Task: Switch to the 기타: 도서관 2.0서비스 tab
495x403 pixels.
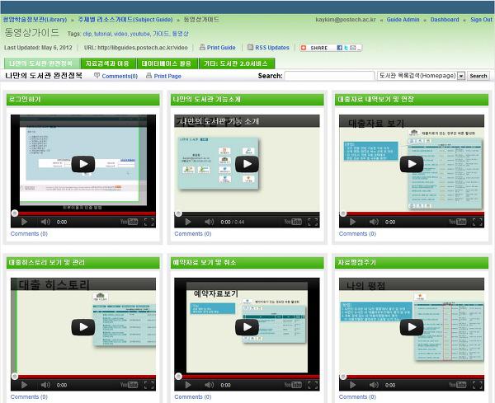Action: [x=237, y=63]
